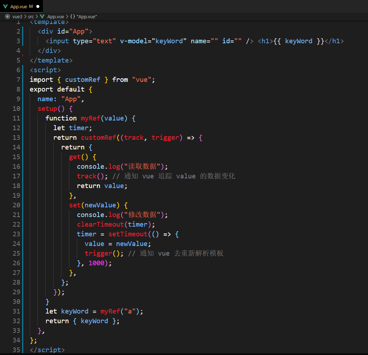The width and height of the screenshot is (368, 355).
Task: Open App.vue file in breadcrumb
Action: 56,17
